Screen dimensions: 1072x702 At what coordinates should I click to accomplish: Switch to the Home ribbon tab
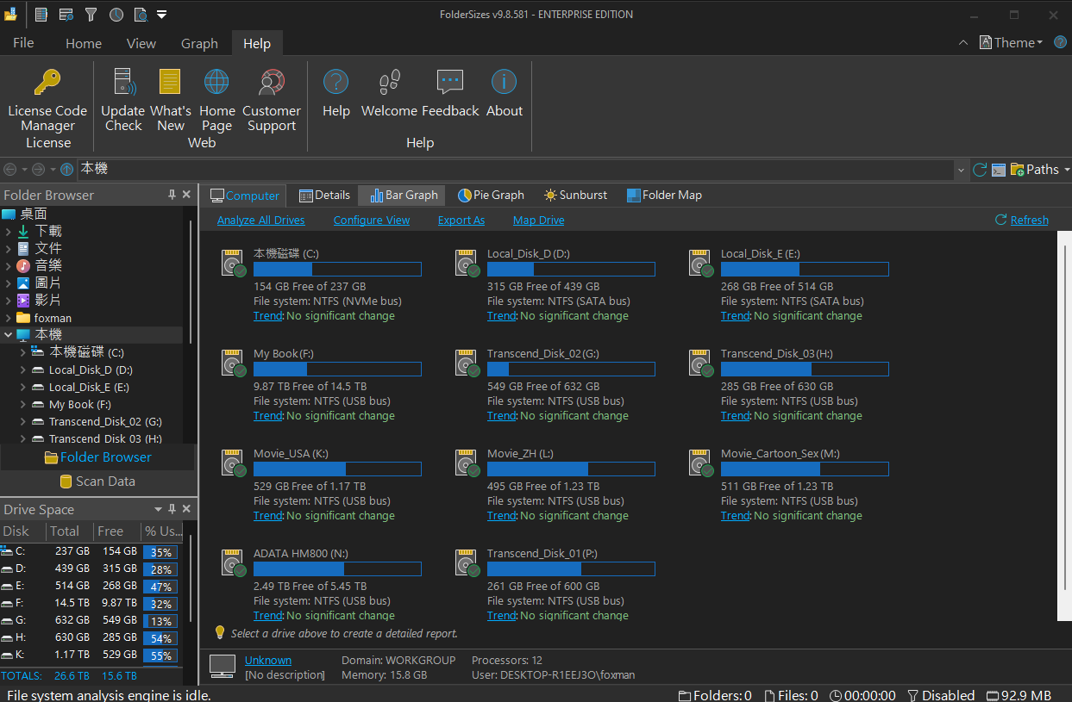[x=84, y=43]
